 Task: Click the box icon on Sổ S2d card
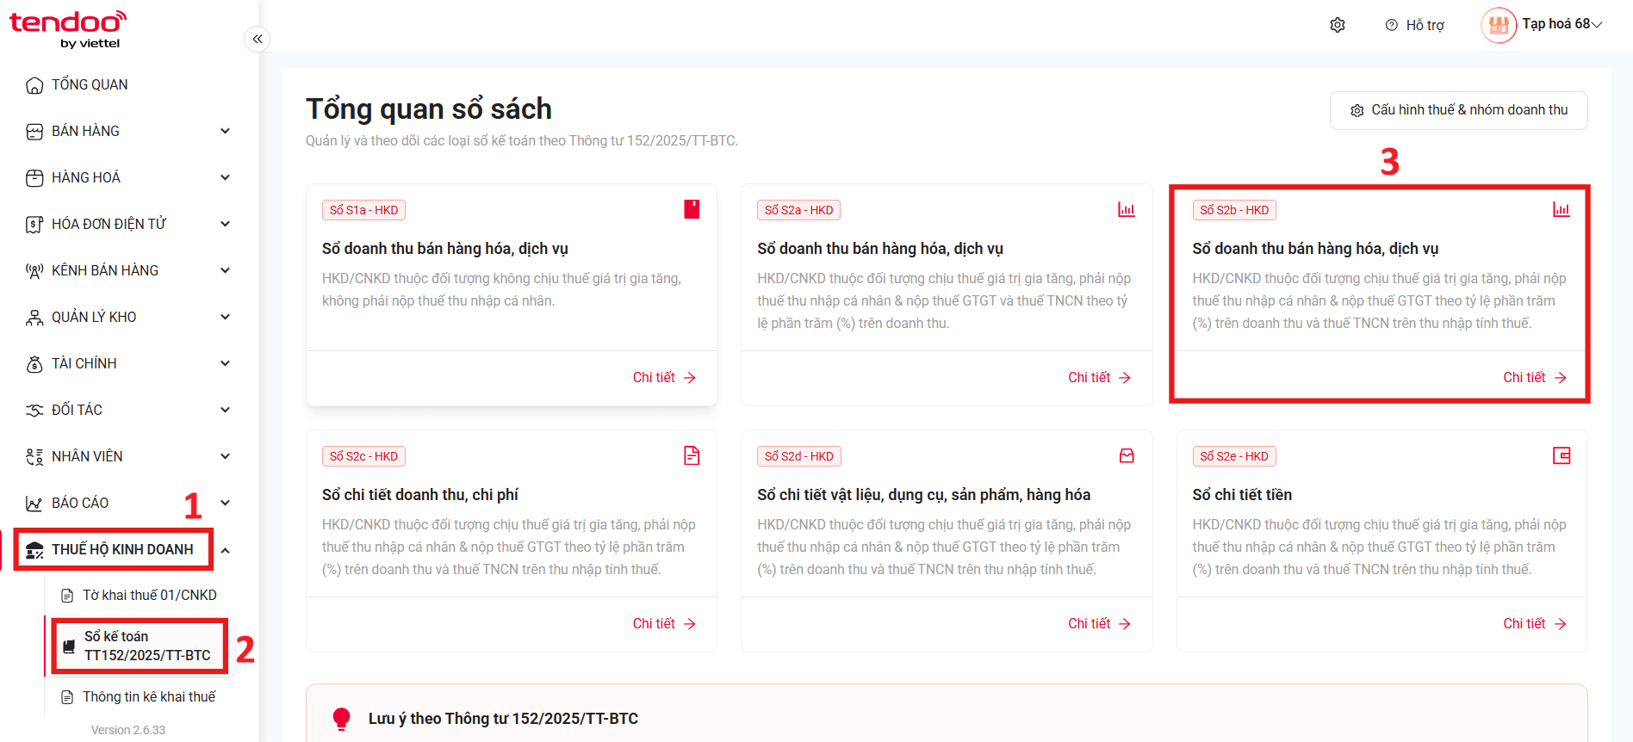(x=1127, y=455)
